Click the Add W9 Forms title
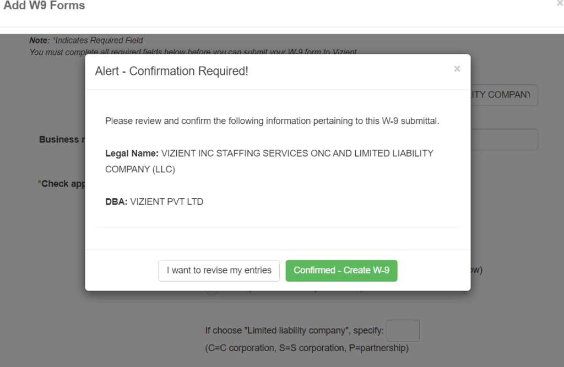The height and width of the screenshot is (367, 564). point(44,6)
